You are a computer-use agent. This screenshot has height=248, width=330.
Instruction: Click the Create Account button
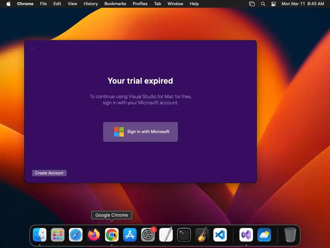pyautogui.click(x=49, y=173)
